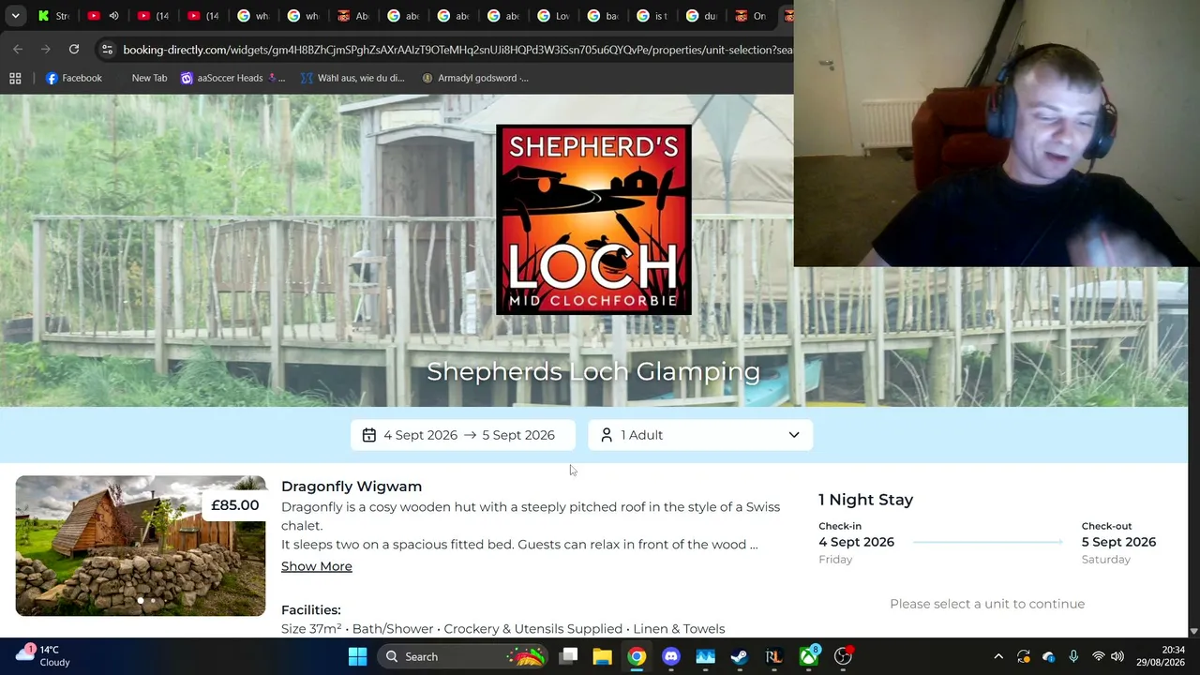Open the date range picker for 4 Sept 2026
Image resolution: width=1200 pixels, height=675 pixels.
tap(463, 435)
